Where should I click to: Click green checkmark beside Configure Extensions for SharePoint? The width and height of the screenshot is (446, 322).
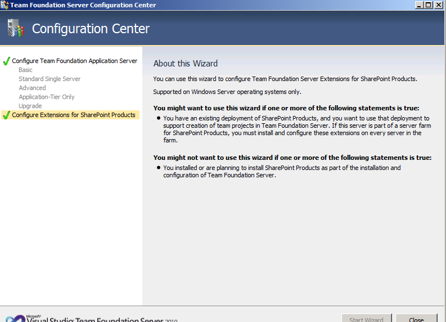pyautogui.click(x=6, y=115)
